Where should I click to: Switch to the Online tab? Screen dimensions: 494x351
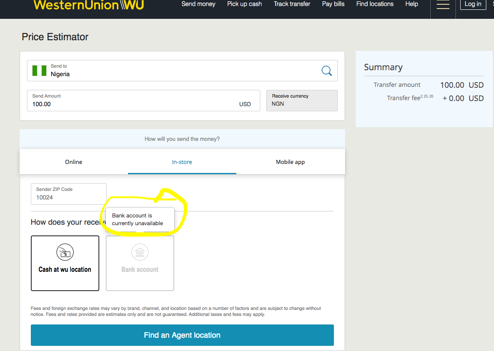coord(74,162)
